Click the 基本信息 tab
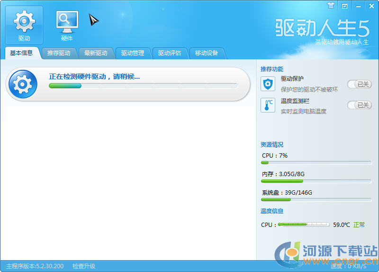 click(x=21, y=53)
